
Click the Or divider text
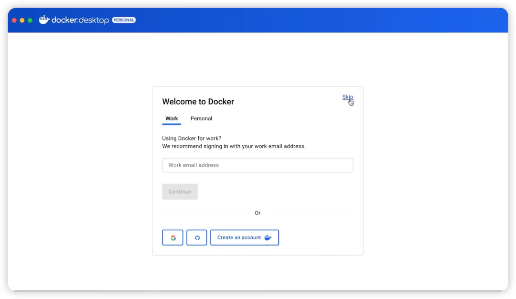258,213
